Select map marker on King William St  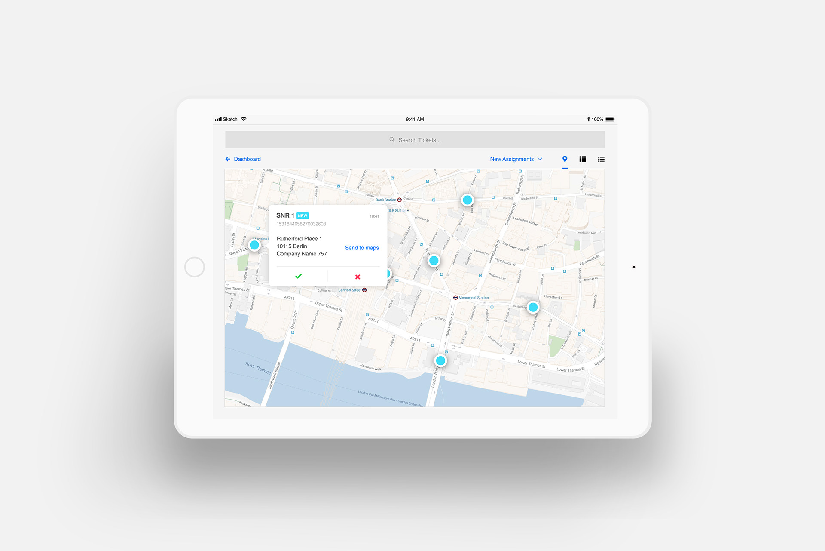(434, 260)
